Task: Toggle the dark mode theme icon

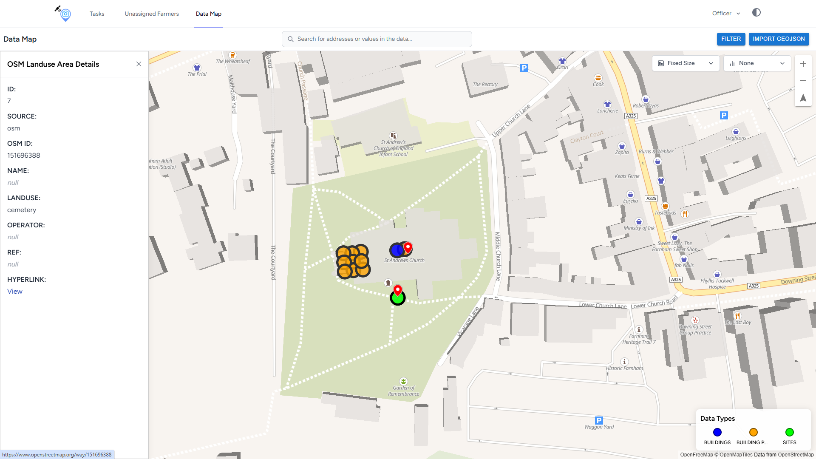Action: coord(756,13)
